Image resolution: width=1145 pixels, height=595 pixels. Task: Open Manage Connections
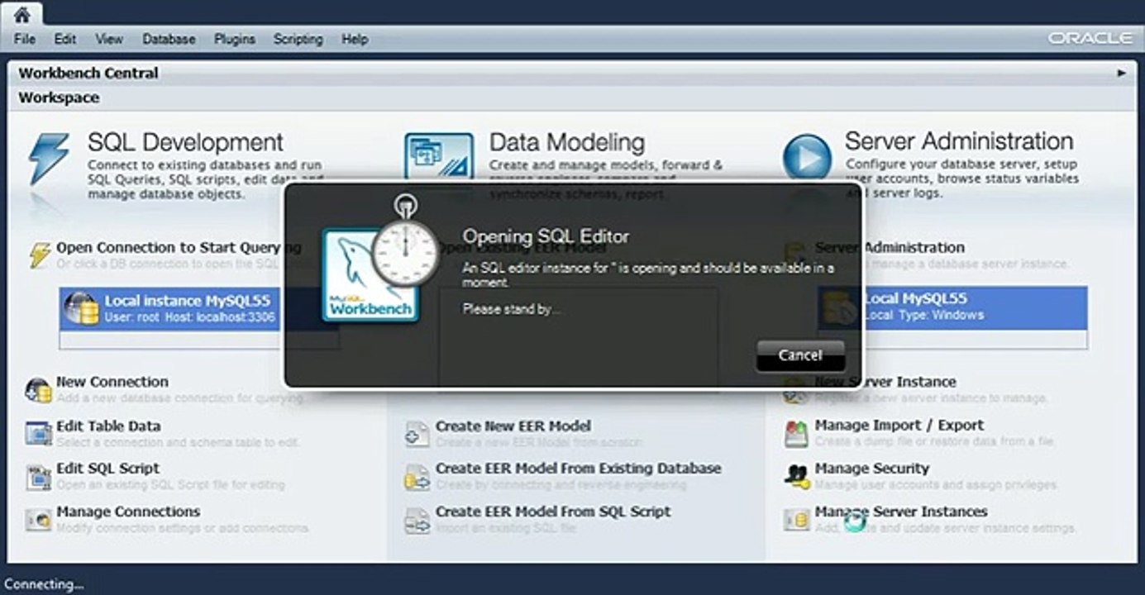pyautogui.click(x=128, y=512)
